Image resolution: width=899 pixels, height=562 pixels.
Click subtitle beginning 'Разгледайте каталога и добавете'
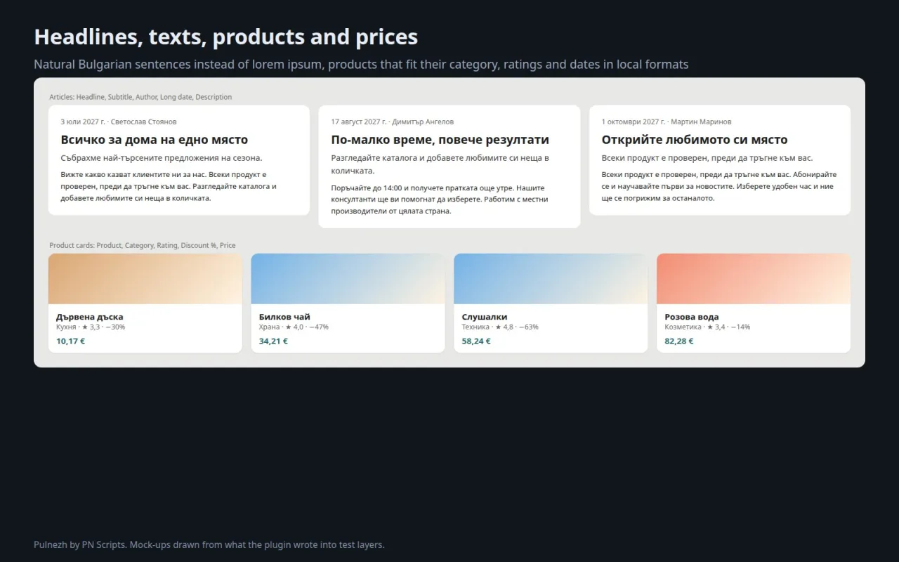tap(440, 164)
